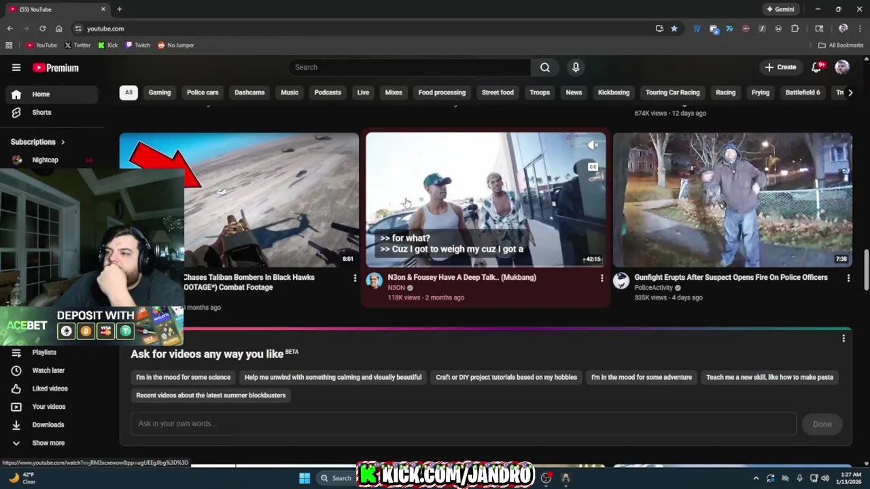Click the YouTube Premium logo
The height and width of the screenshot is (489, 870).
(56, 67)
